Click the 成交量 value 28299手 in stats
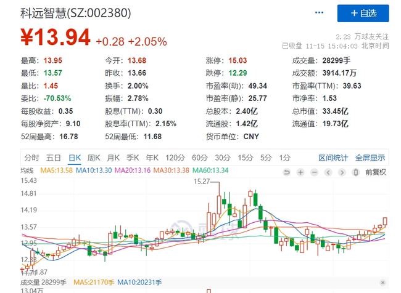The height and width of the screenshot is (293, 401). coord(336,60)
